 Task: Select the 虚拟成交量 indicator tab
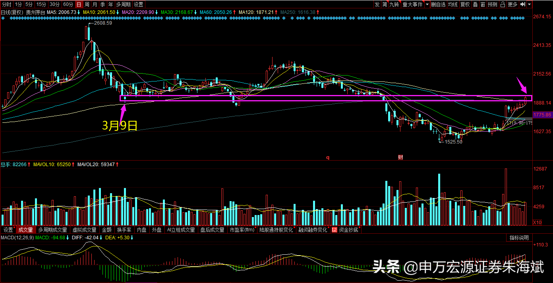coord(85,230)
